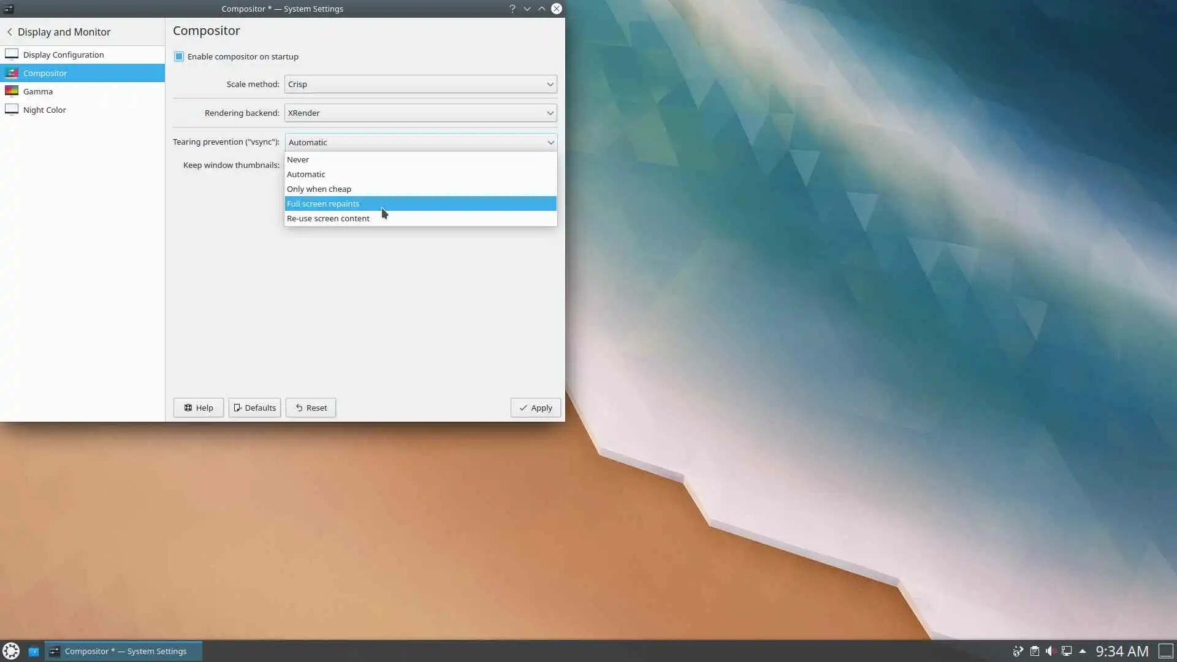Screen dimensions: 1177x662
Task: Click the clipboard tray icon
Action: click(x=1034, y=651)
